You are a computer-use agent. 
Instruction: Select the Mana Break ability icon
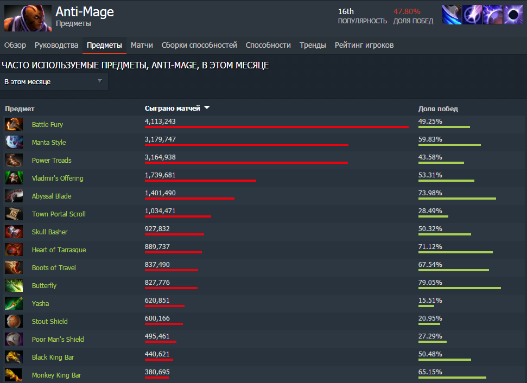(452, 15)
